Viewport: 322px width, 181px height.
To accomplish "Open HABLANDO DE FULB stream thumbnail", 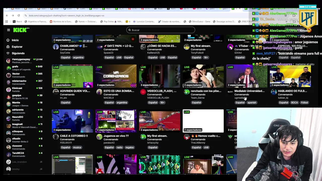I will click(290, 76).
